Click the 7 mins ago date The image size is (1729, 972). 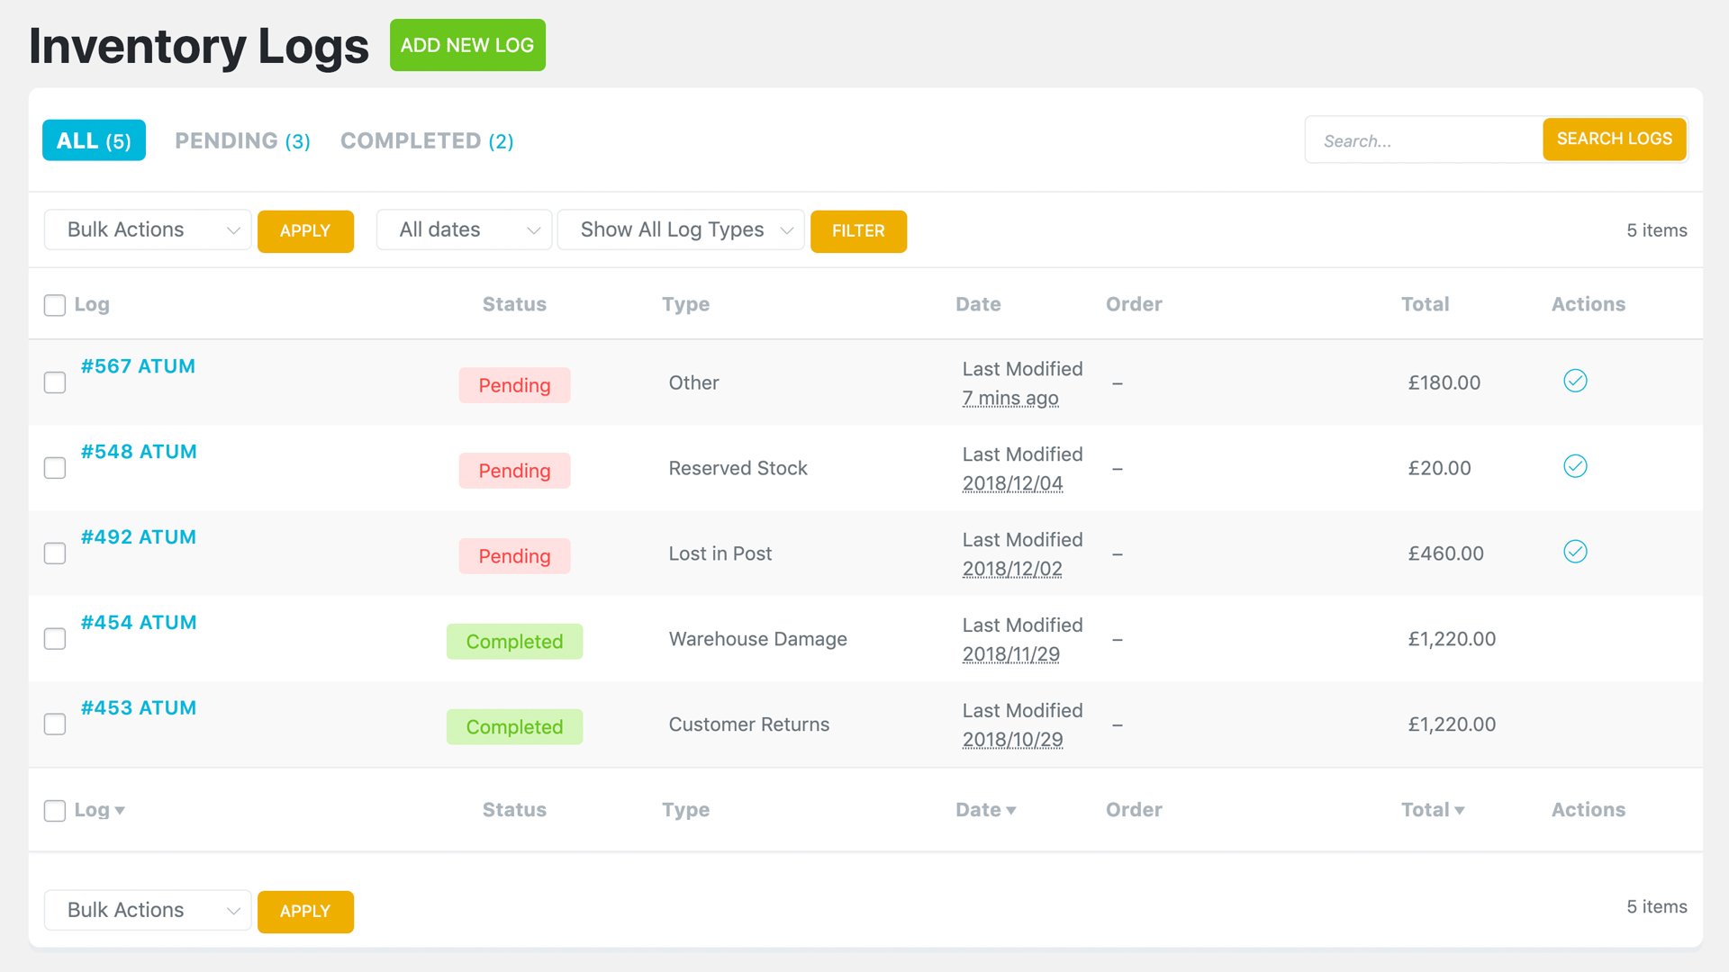(x=1010, y=398)
